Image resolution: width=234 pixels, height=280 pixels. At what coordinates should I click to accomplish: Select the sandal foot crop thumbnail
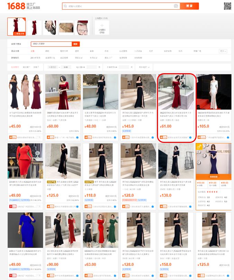click(x=82, y=28)
